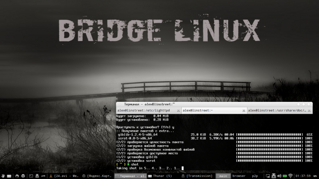Select the alex@linstreet:/usr/share/doc terminal tab

tap(280, 110)
